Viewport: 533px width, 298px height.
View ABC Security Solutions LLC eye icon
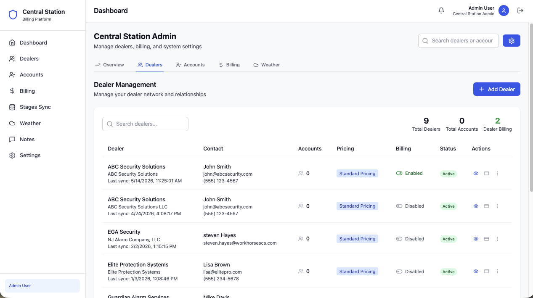click(x=476, y=206)
